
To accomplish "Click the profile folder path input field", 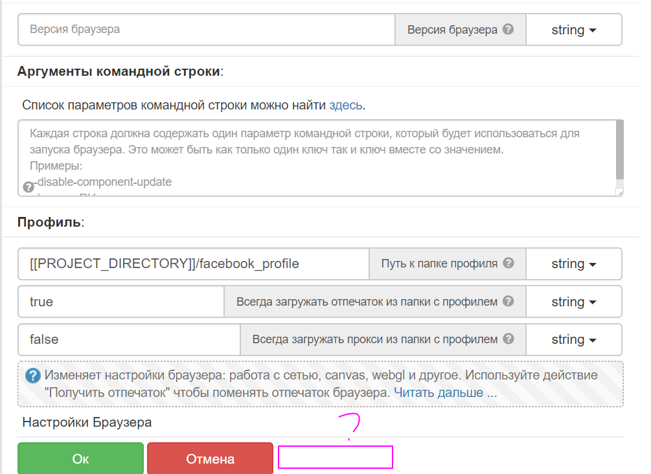I will (193, 264).
